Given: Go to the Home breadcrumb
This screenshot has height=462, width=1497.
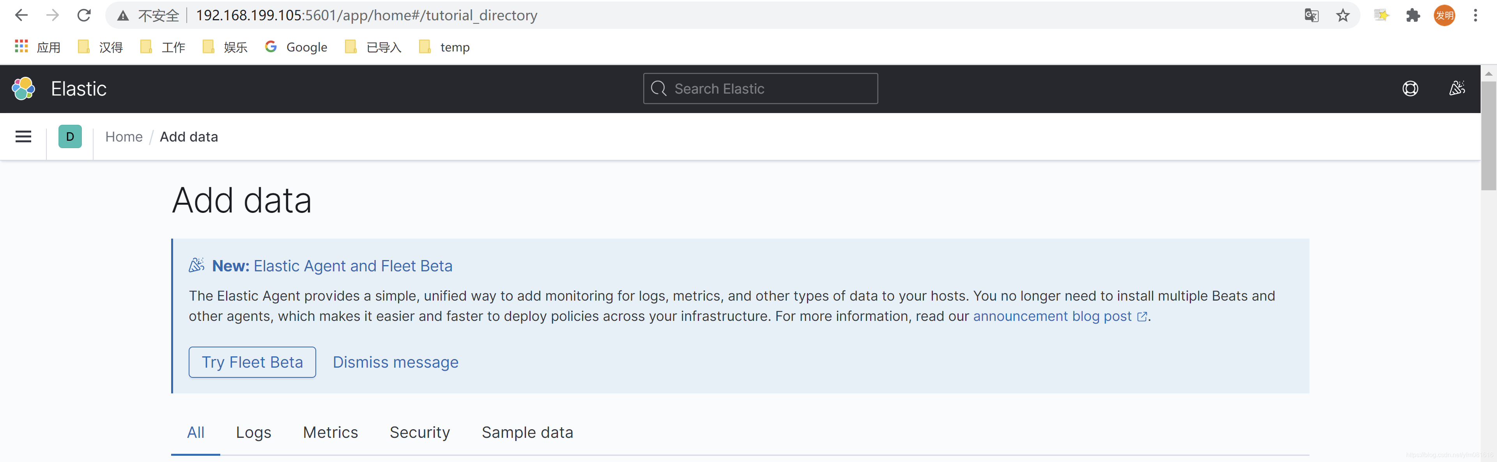Looking at the screenshot, I should (124, 136).
